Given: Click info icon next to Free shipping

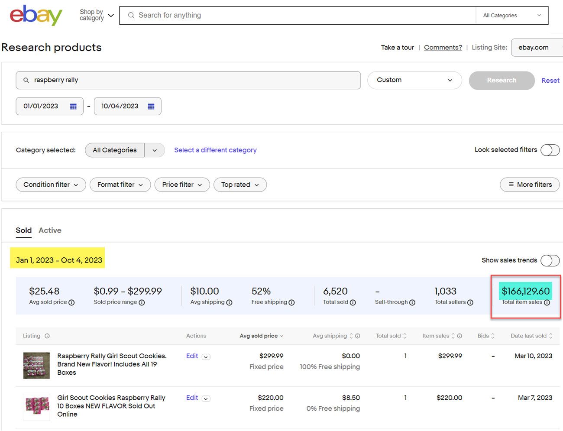Looking at the screenshot, I should tap(291, 302).
